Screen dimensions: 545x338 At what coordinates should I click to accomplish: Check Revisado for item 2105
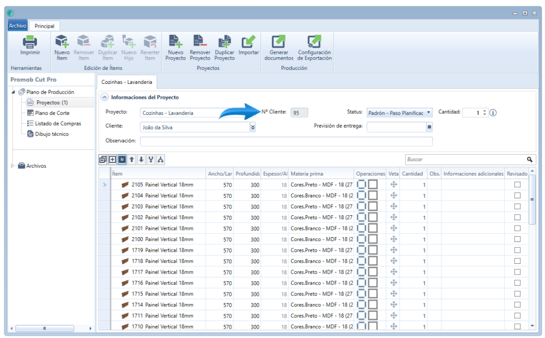(x=517, y=185)
